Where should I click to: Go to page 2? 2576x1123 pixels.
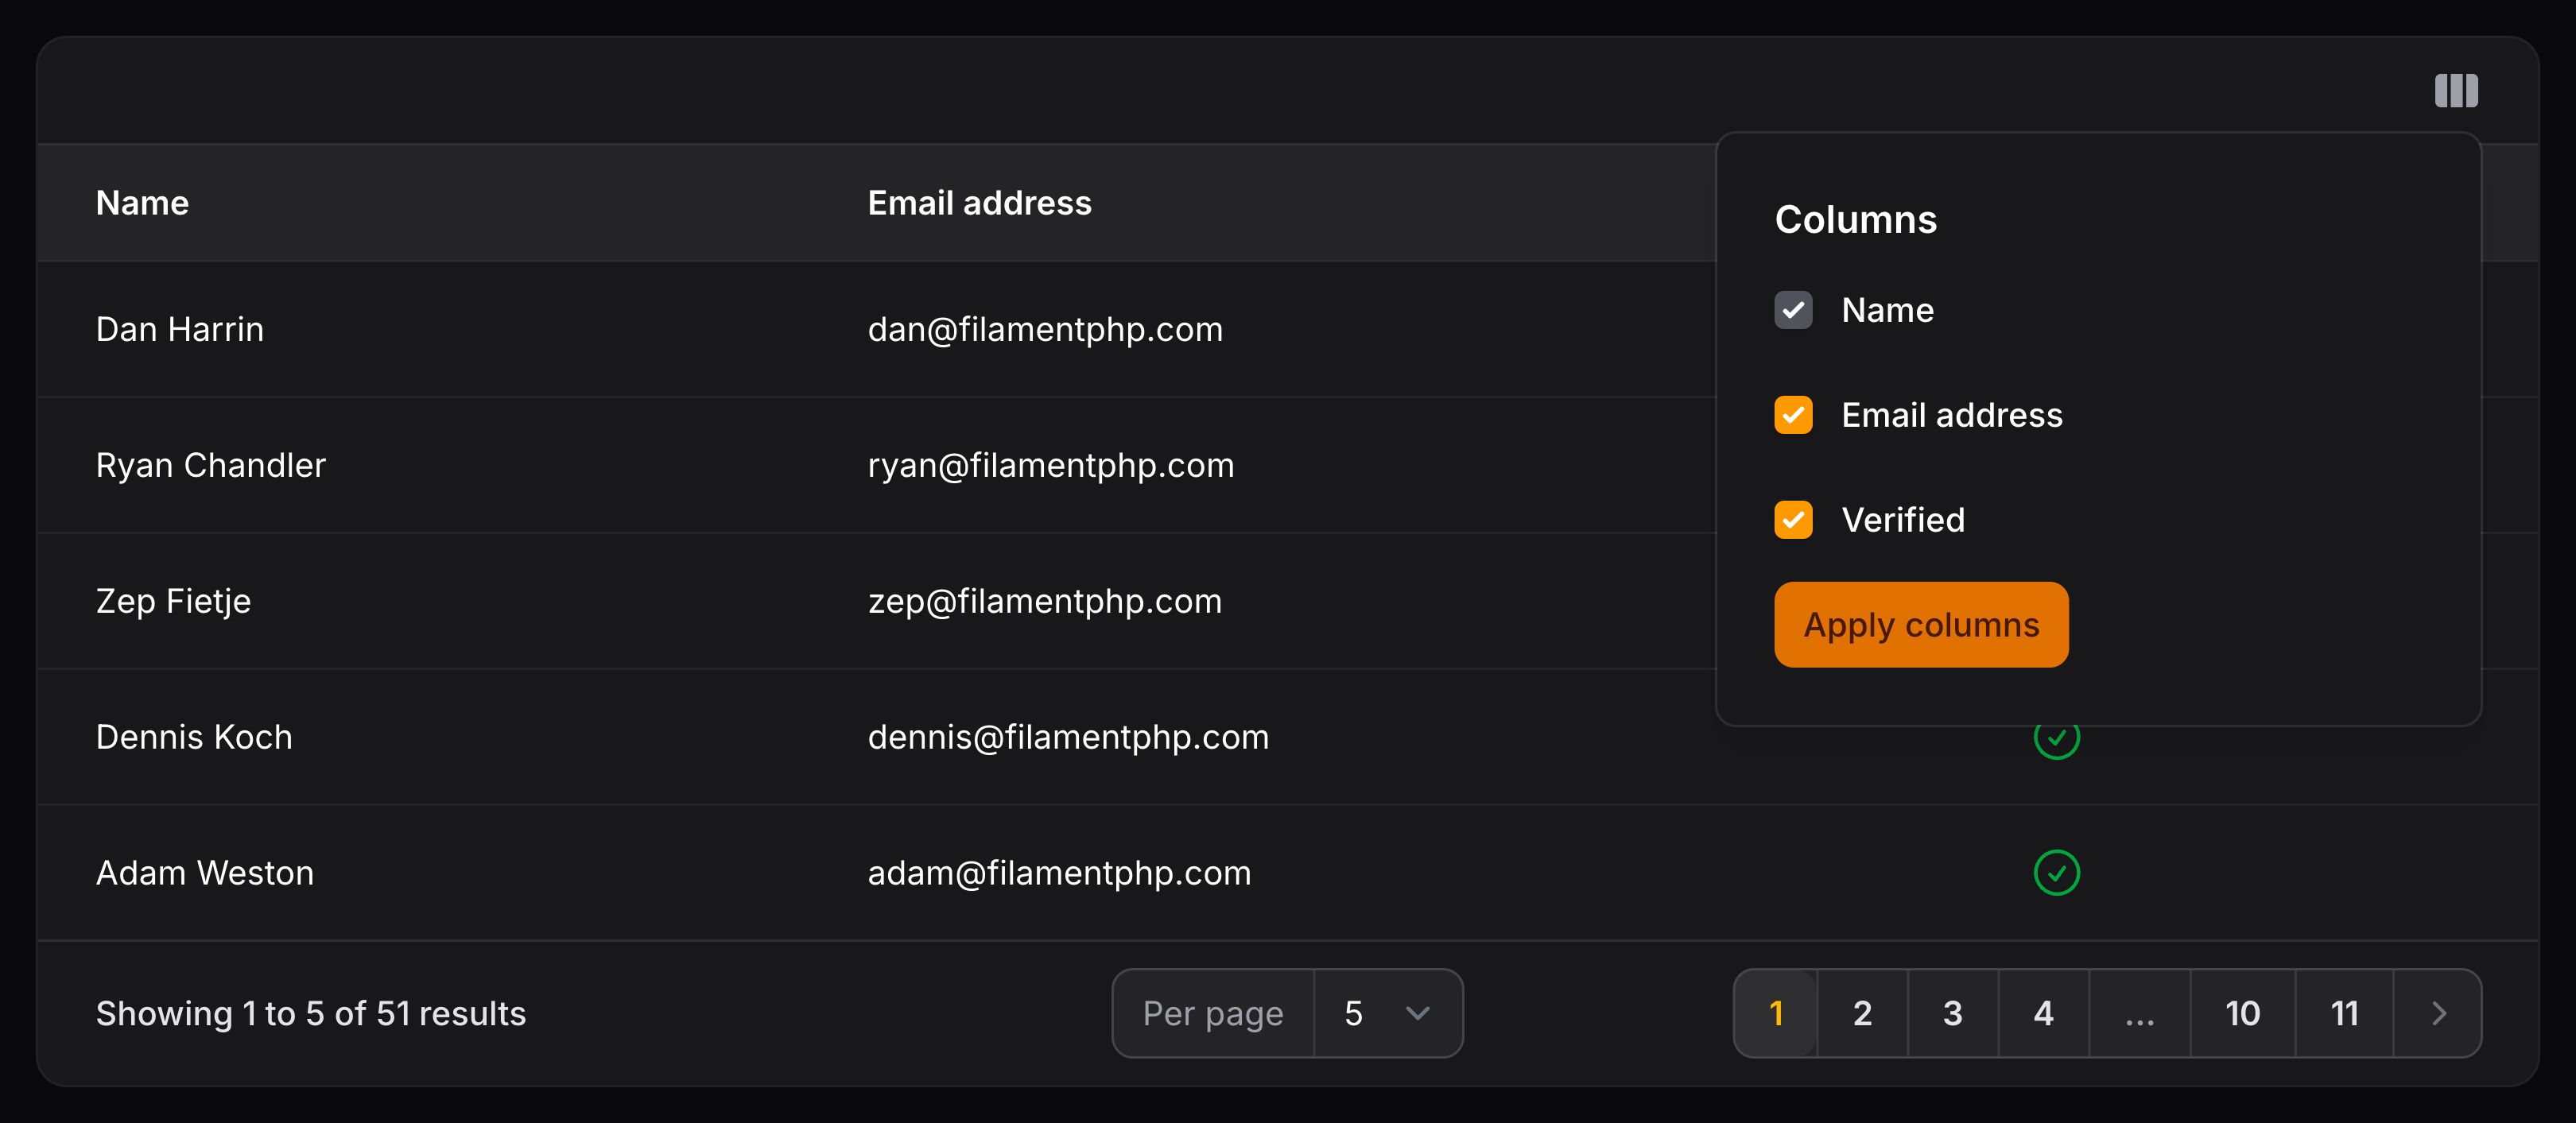pyautogui.click(x=1861, y=1013)
